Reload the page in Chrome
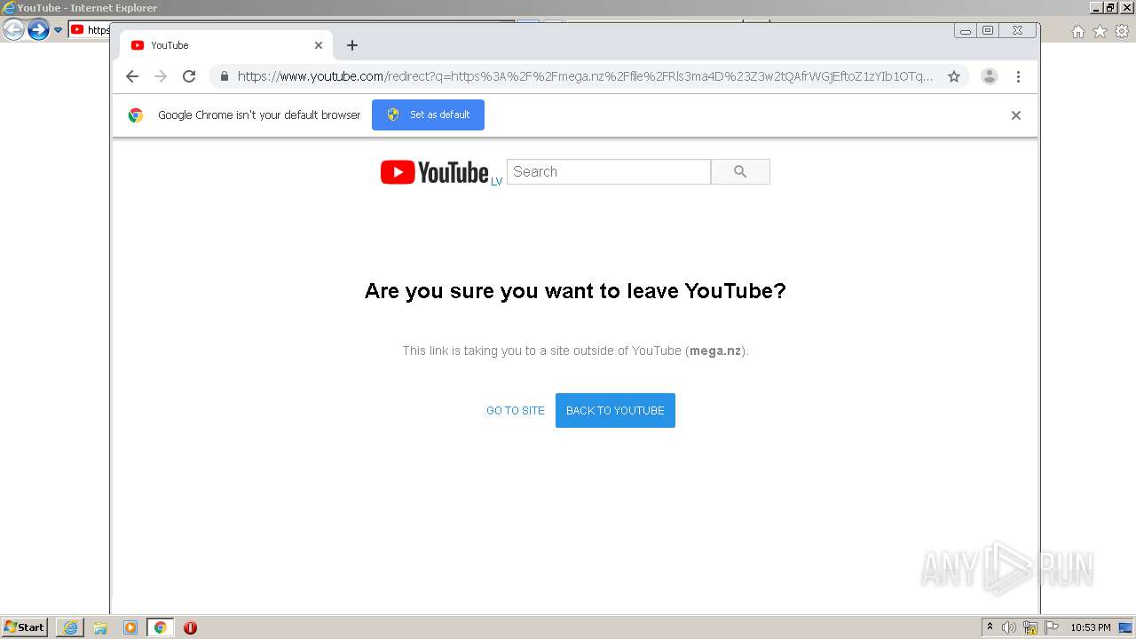The width and height of the screenshot is (1136, 639). tap(189, 76)
